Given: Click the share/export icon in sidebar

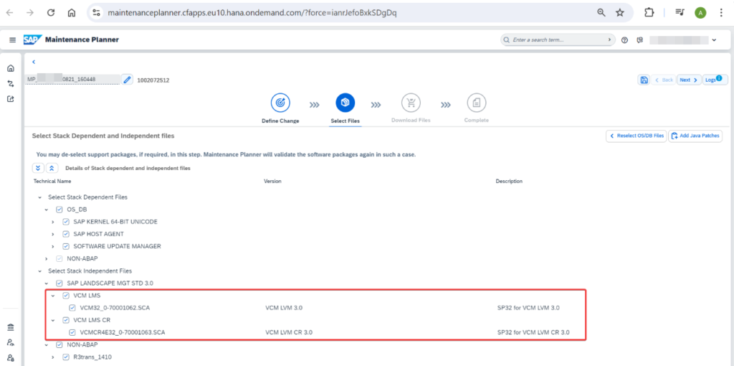Looking at the screenshot, I should click(11, 99).
